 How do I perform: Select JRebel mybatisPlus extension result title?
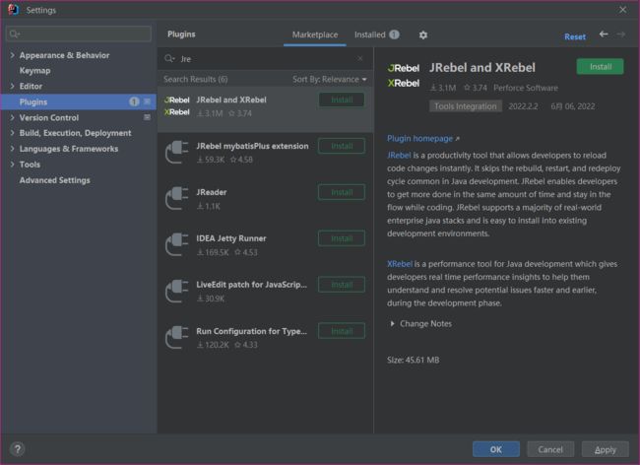[252, 146]
